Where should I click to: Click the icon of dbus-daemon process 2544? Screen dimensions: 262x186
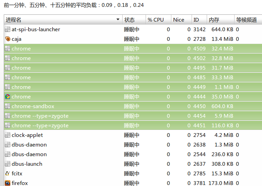tap(8, 154)
